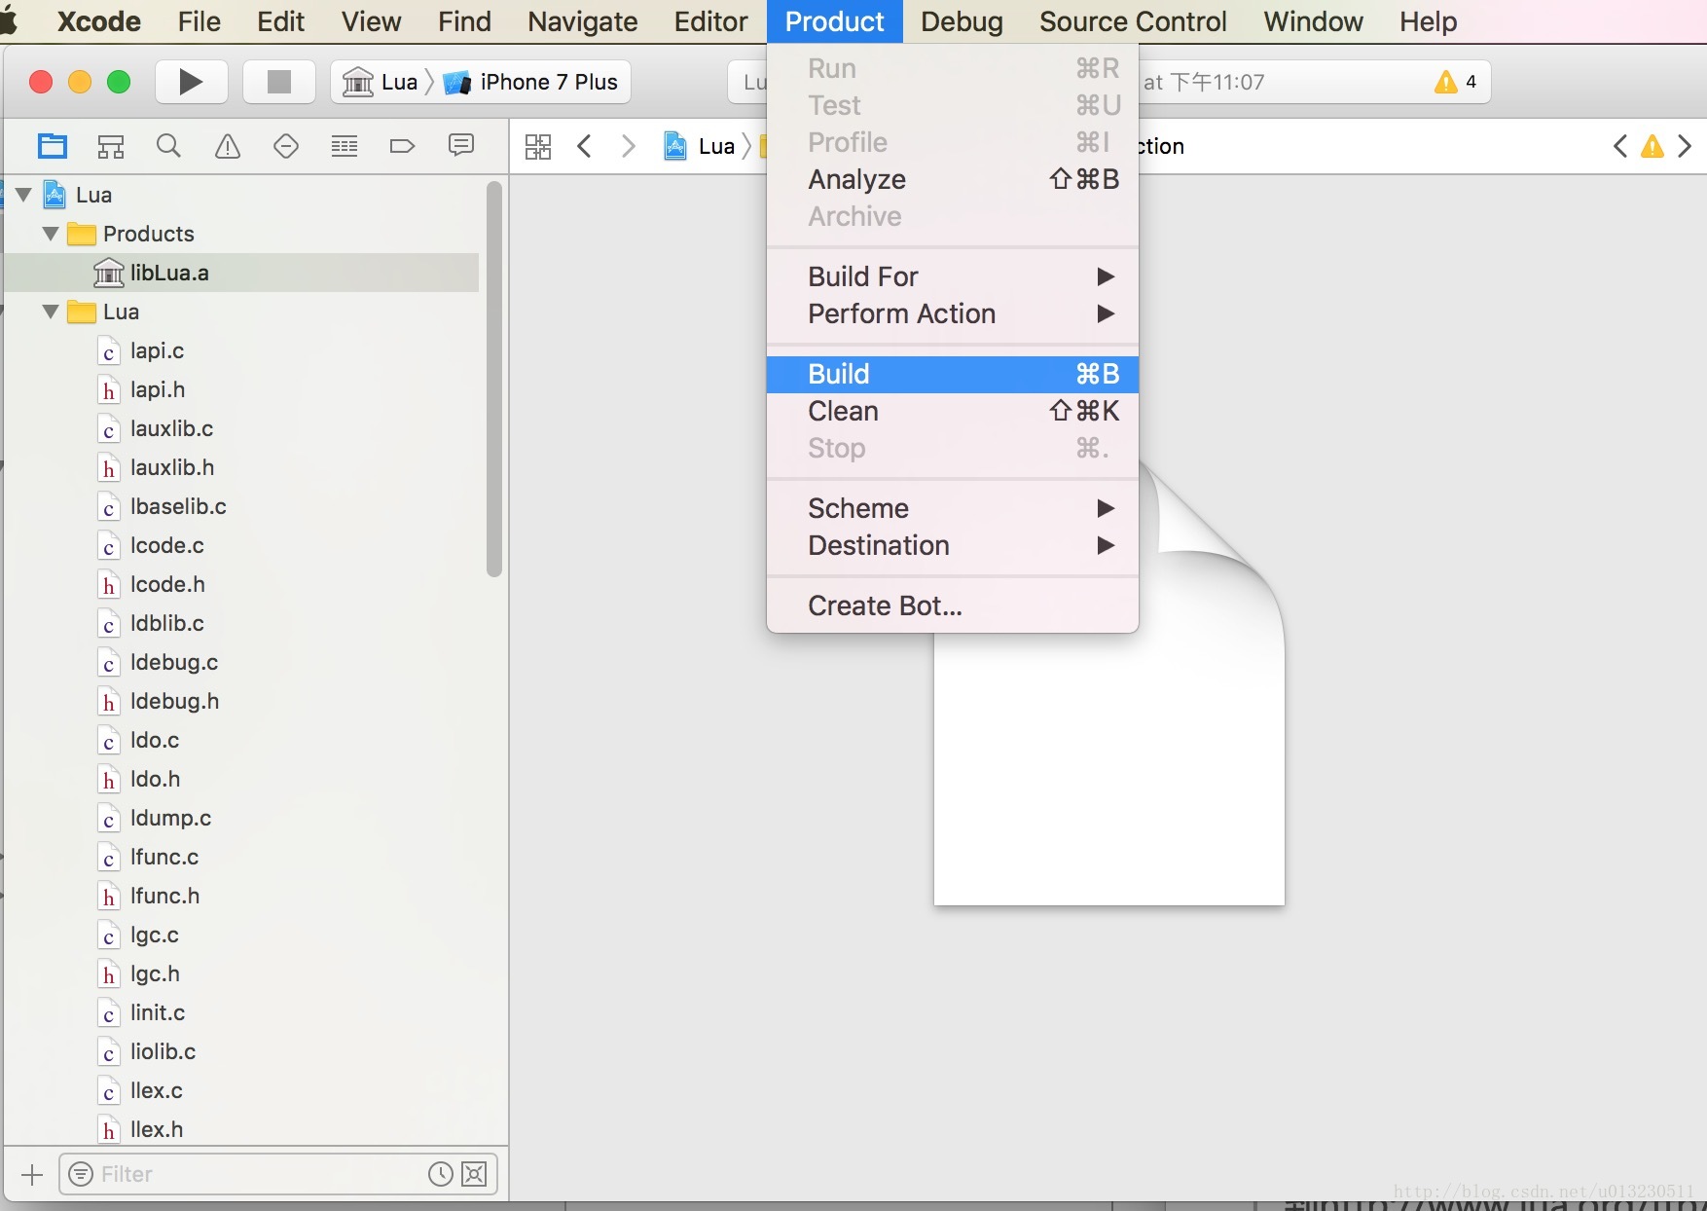1707x1211 pixels.
Task: Show the Breakpoint navigator icon
Action: point(402,146)
